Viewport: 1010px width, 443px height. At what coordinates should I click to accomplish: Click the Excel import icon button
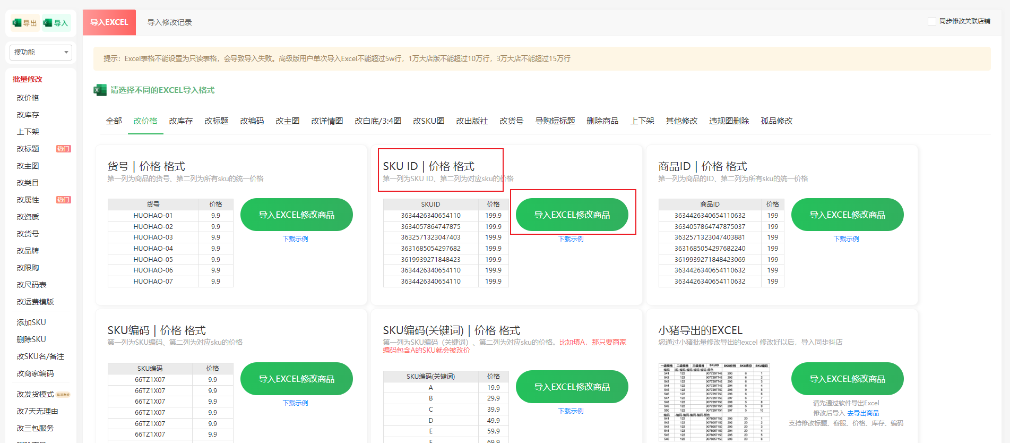coord(56,23)
